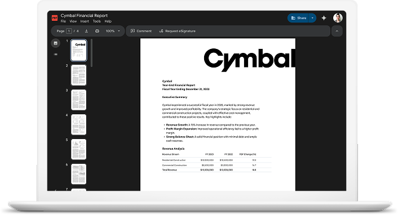The image size is (398, 215).
Task: Select page 3 thumbnail
Action: click(79, 100)
